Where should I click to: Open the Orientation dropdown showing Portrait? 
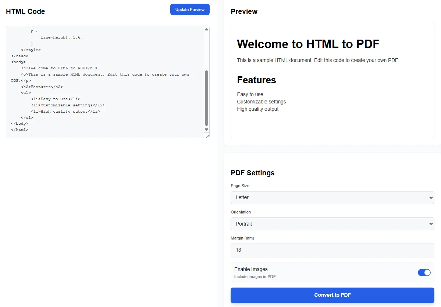pos(332,224)
